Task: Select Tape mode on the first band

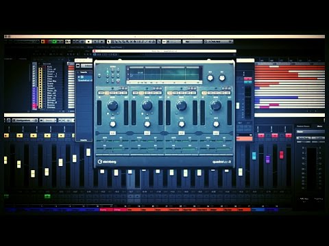Action: (x=101, y=93)
